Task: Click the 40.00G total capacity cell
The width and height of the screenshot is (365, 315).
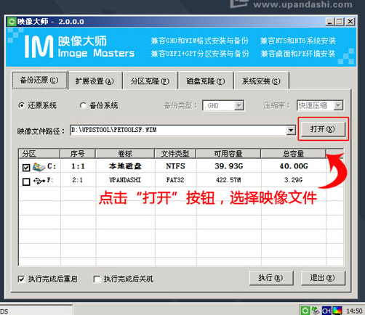Action: pos(294,166)
